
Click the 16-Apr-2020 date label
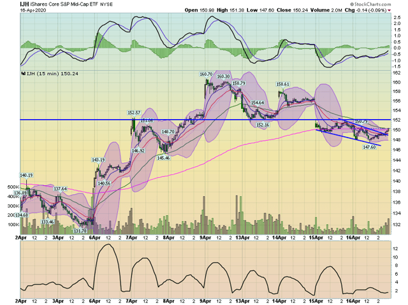(33, 10)
